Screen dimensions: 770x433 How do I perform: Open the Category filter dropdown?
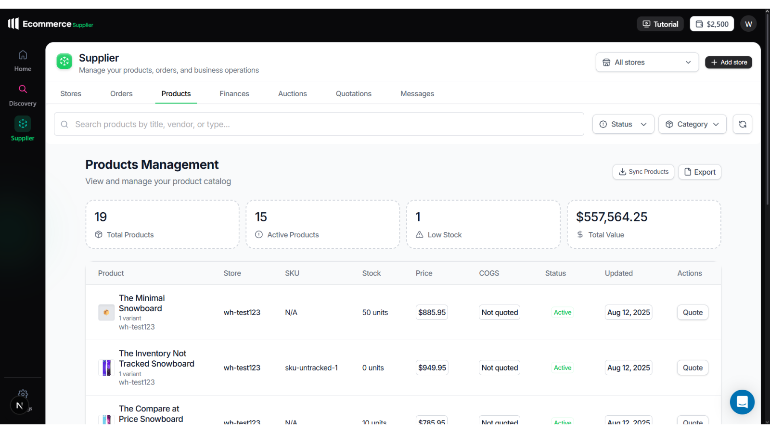click(692, 124)
